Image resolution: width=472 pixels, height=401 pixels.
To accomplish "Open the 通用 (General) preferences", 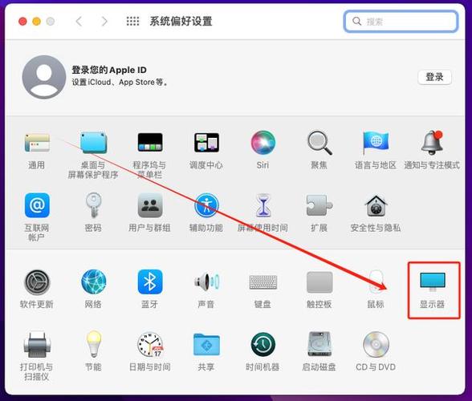I will click(37, 143).
